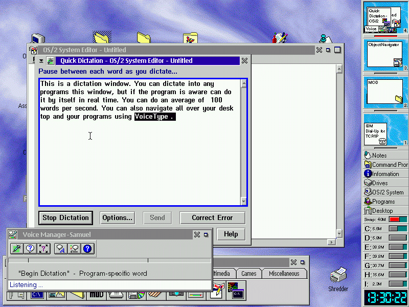
Task: Open the Command Prompts item in side panel
Action: click(385, 164)
